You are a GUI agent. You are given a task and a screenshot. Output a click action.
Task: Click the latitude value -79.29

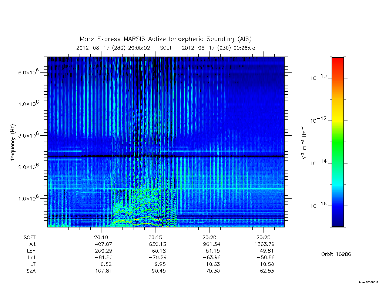(157, 257)
